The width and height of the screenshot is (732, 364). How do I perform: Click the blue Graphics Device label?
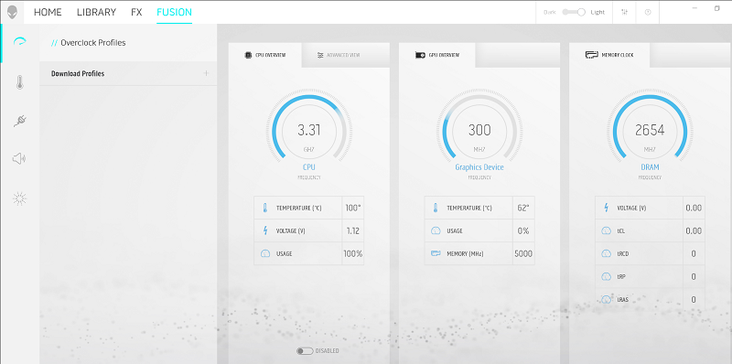coord(479,167)
